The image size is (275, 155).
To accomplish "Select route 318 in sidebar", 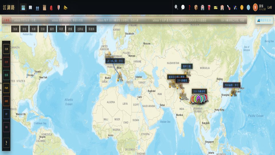I will (x=6, y=49).
